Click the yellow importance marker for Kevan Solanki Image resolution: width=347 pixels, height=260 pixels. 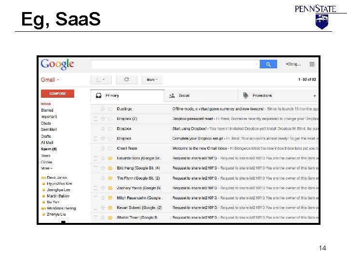(x=110, y=208)
